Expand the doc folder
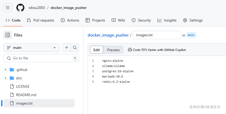Viewport: 226px width, 114px height. coord(6,78)
